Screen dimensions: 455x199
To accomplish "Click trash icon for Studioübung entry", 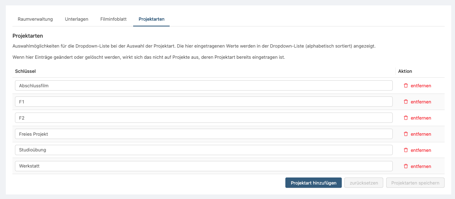I will click(406, 150).
